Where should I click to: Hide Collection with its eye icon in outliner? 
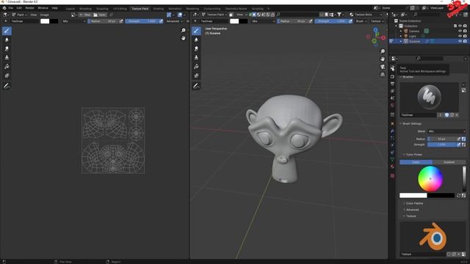click(460, 26)
